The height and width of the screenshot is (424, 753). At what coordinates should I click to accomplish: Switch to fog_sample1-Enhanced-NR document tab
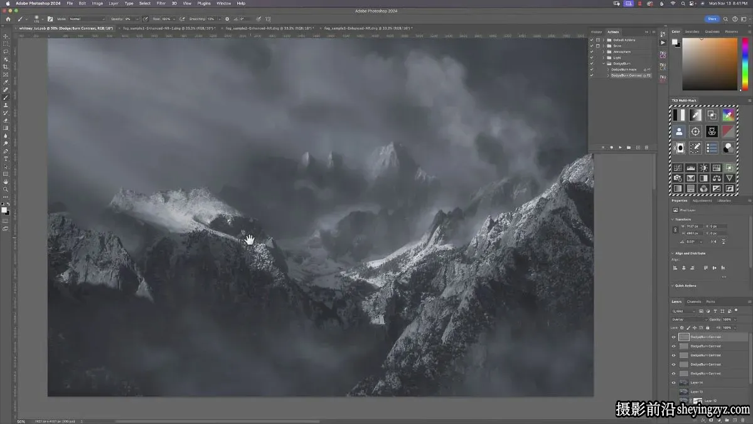168,28
